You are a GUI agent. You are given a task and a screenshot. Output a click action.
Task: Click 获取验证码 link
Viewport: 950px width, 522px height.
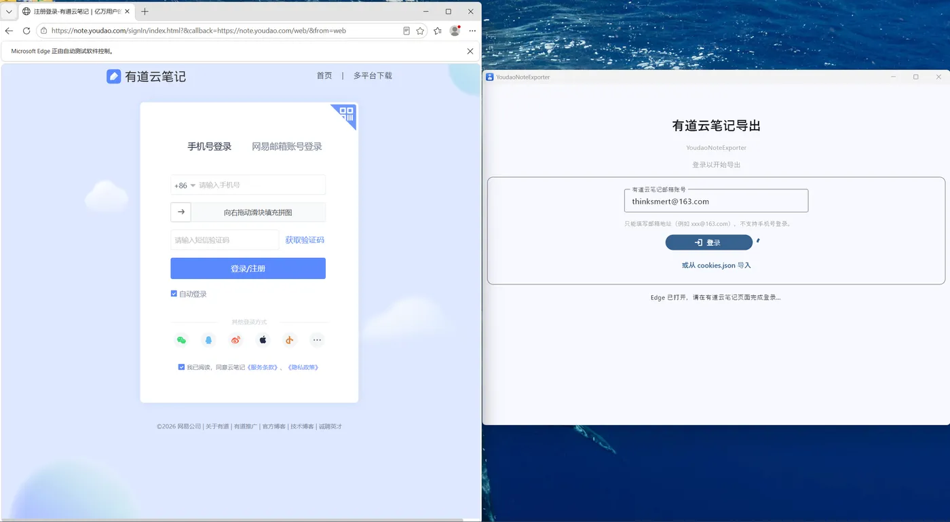click(x=305, y=240)
